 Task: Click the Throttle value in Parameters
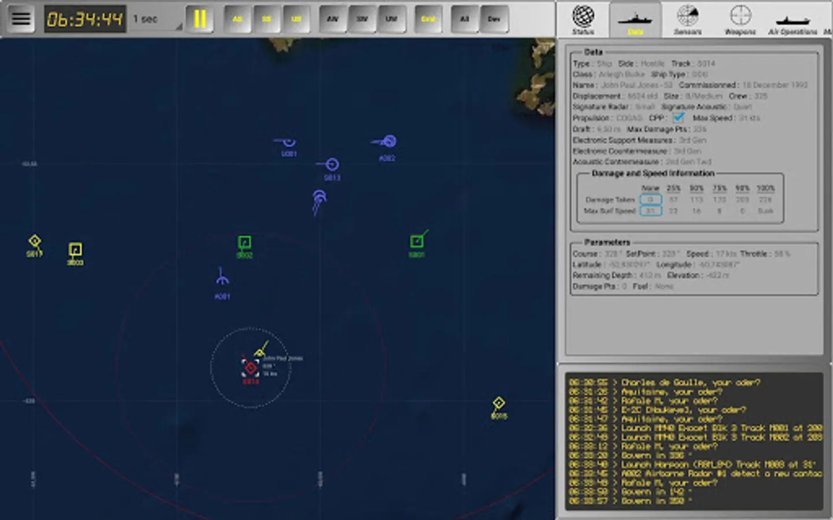pos(781,254)
